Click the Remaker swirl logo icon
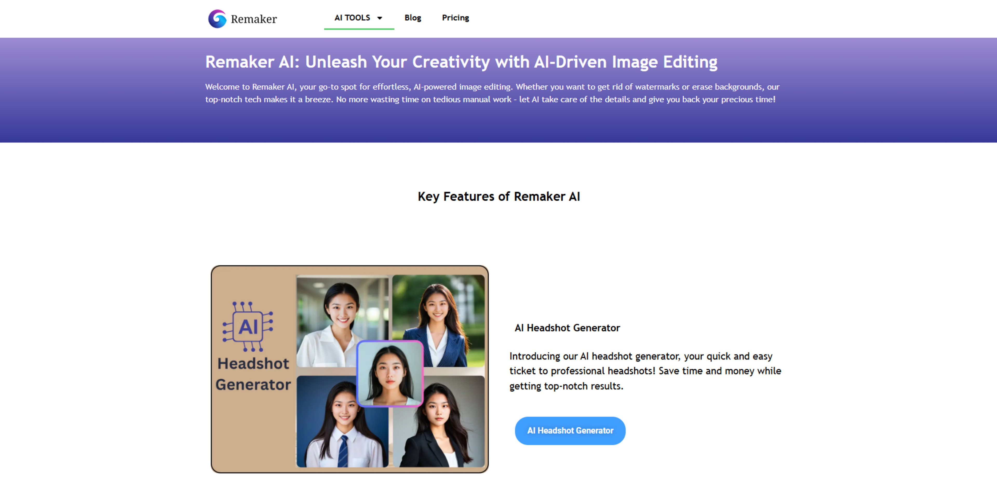This screenshot has height=477, width=997. (217, 19)
